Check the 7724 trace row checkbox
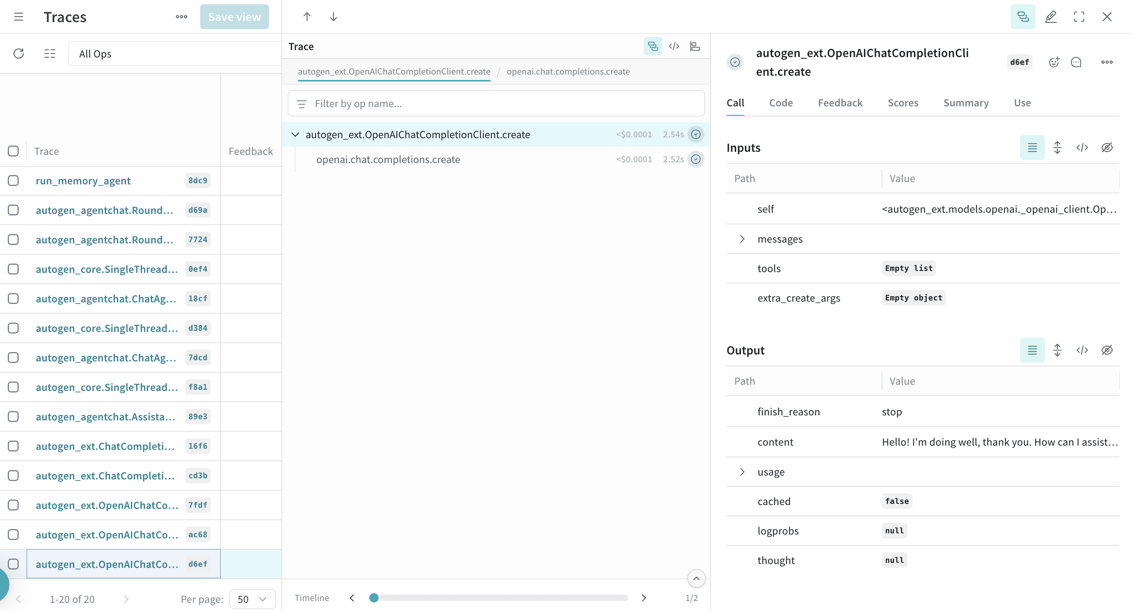This screenshot has height=611, width=1132. pyautogui.click(x=13, y=239)
